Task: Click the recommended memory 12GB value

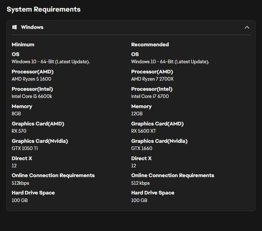Action: click(137, 114)
